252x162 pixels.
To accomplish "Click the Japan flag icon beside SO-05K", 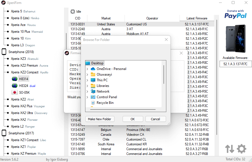I will 15,92.
